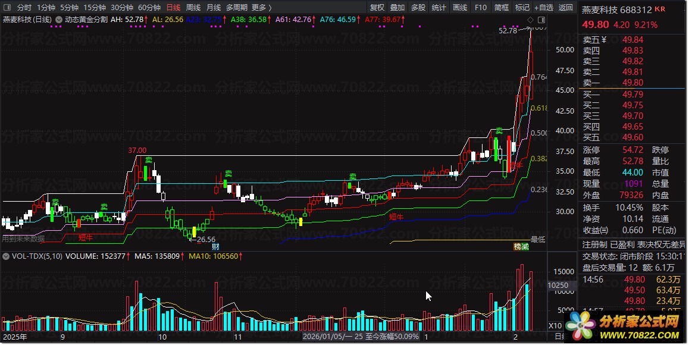The height and width of the screenshot is (345, 689).
Task: Switch to 60分钟 period
Action: click(x=149, y=8)
